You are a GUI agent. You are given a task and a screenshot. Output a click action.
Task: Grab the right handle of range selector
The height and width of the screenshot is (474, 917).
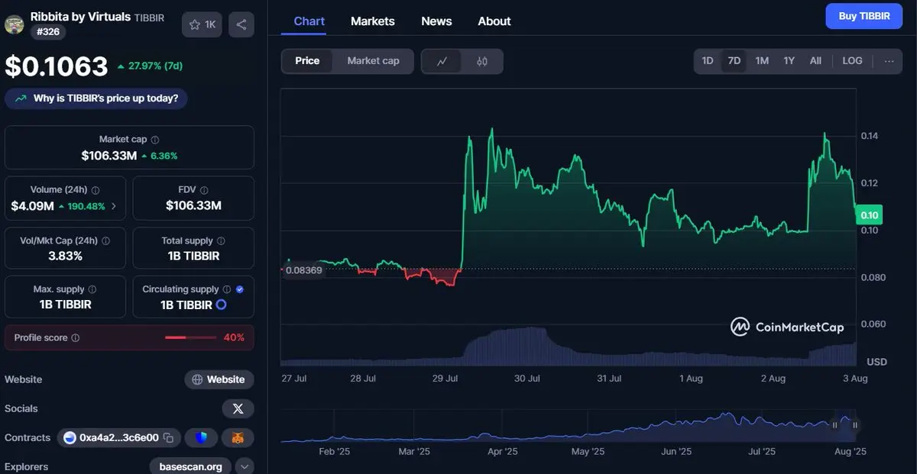click(x=855, y=425)
